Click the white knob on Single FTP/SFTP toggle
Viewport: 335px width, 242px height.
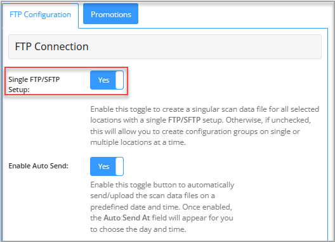click(119, 80)
